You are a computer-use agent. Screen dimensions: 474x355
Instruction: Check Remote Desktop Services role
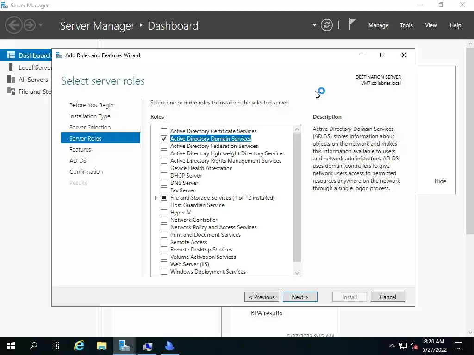coord(164,249)
